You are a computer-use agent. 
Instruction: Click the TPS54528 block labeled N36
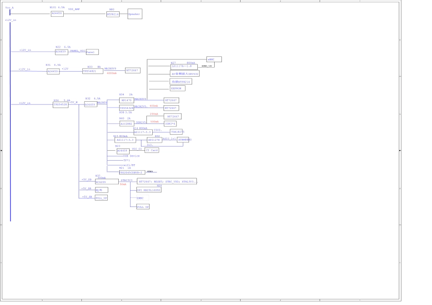60,104
